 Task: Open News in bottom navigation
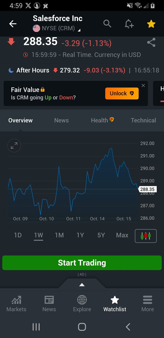[49, 304]
